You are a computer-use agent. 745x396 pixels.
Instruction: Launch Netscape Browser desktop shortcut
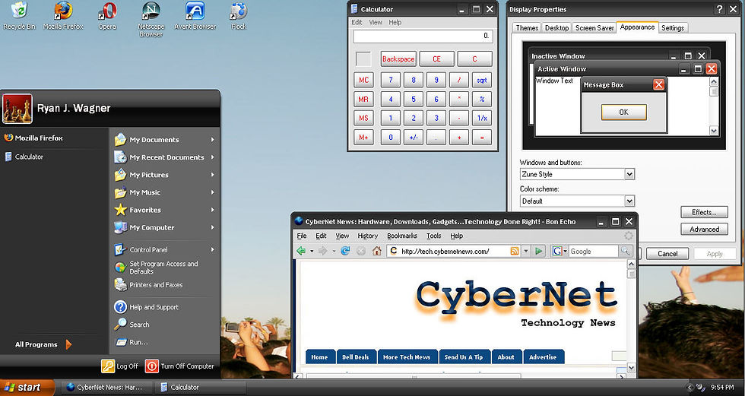151,19
